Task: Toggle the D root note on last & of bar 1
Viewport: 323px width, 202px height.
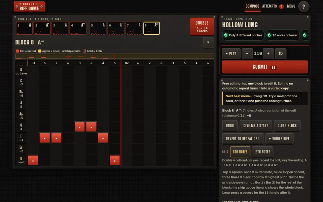Action: 115,160
